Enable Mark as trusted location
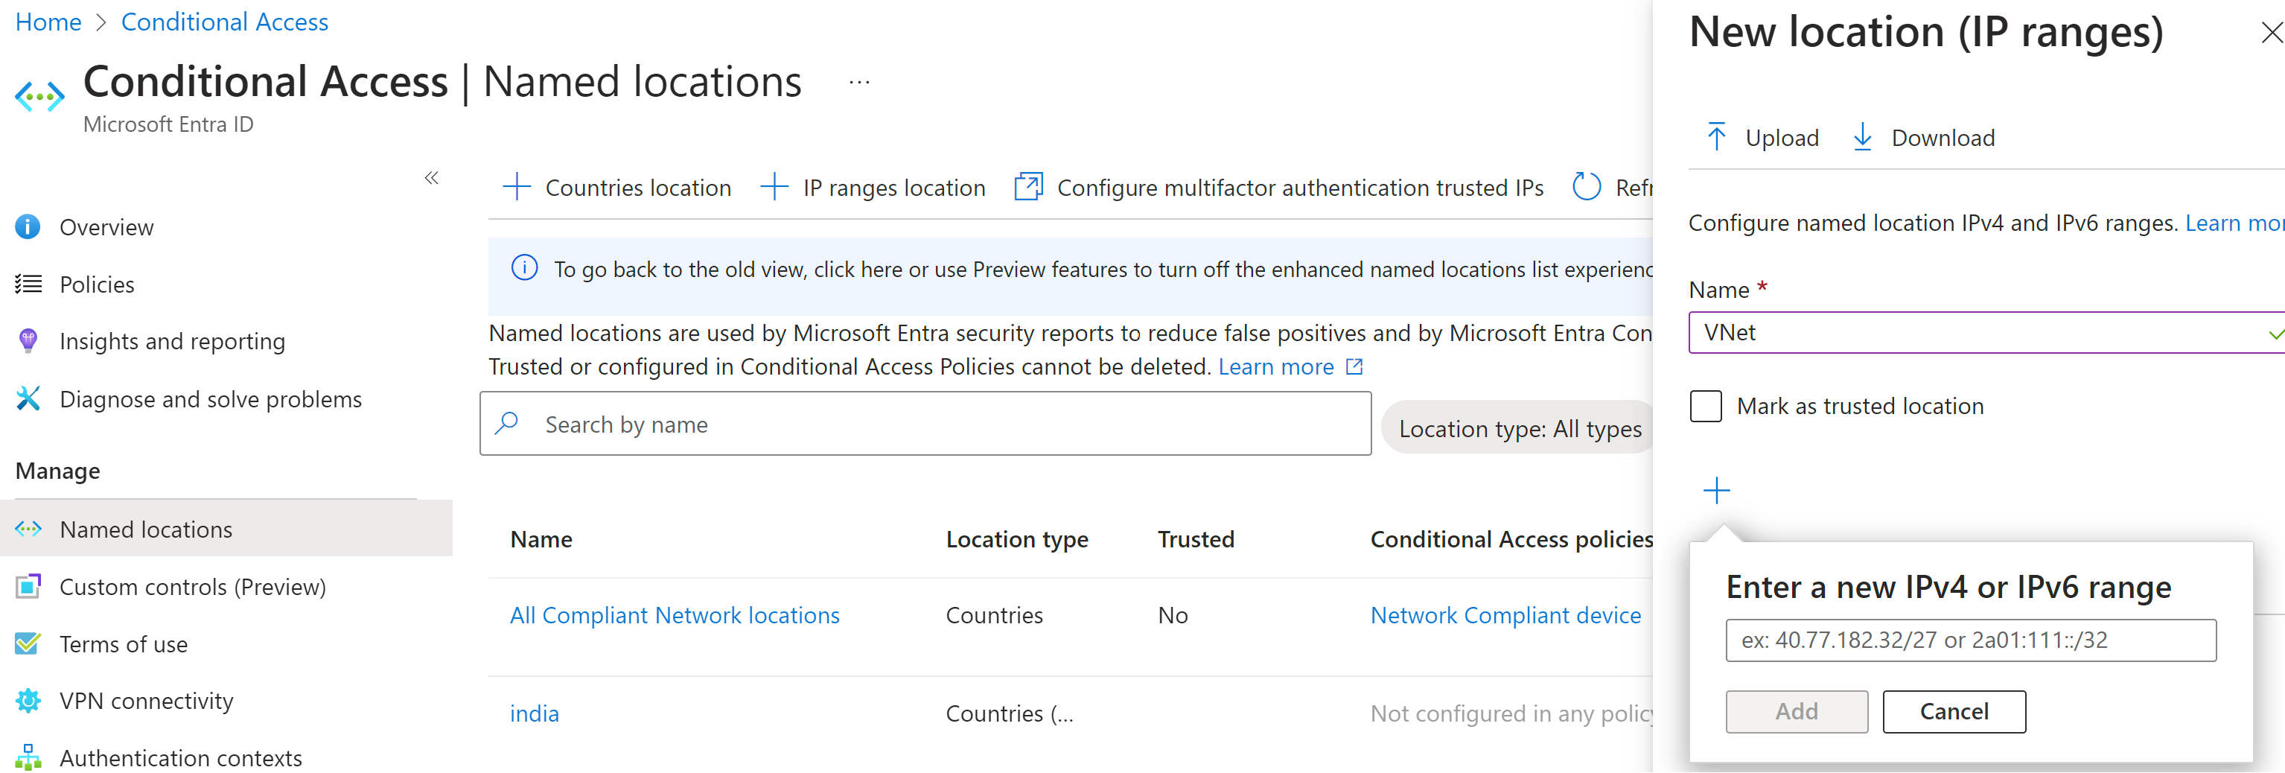The image size is (2285, 773). 1705,406
